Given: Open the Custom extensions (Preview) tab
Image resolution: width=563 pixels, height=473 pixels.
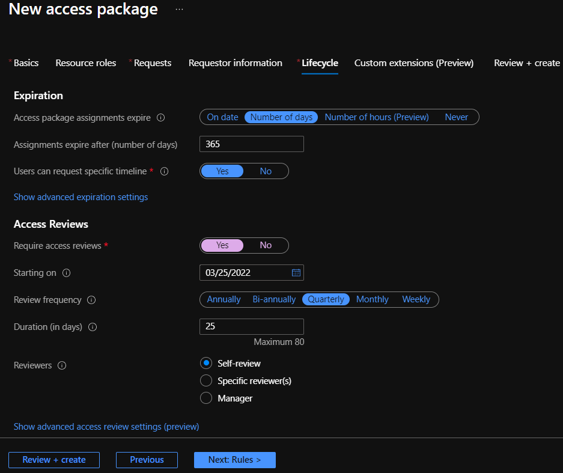Looking at the screenshot, I should point(413,63).
